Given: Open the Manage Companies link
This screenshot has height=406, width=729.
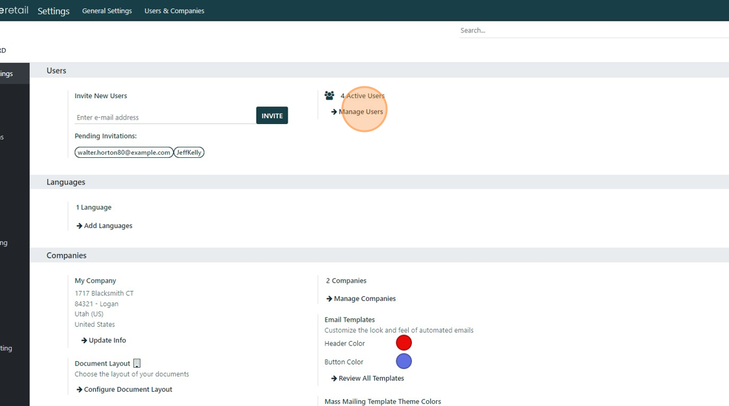Looking at the screenshot, I should [x=361, y=298].
